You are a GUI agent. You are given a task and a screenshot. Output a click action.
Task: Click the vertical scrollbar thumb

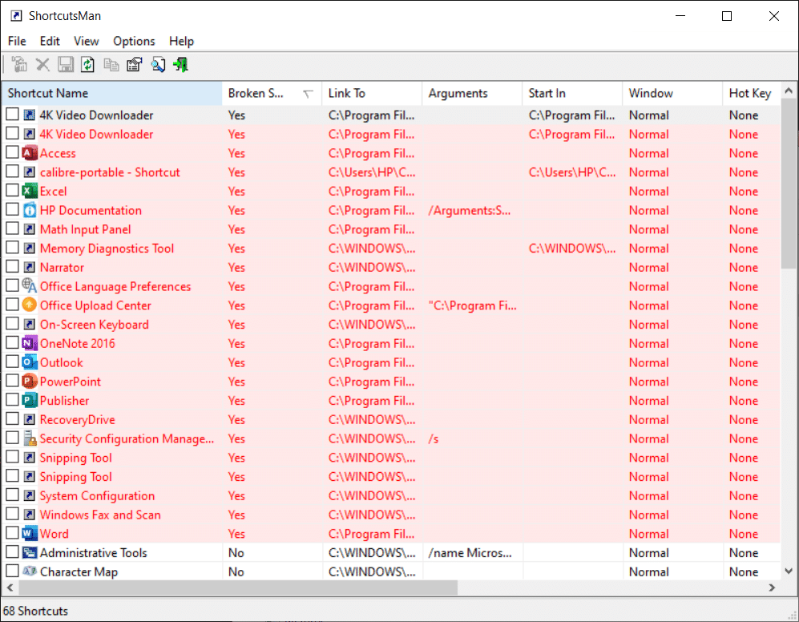(789, 184)
